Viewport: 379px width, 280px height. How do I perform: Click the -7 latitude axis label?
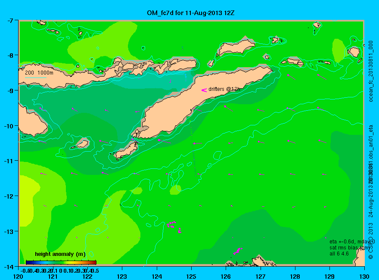(x=9, y=21)
